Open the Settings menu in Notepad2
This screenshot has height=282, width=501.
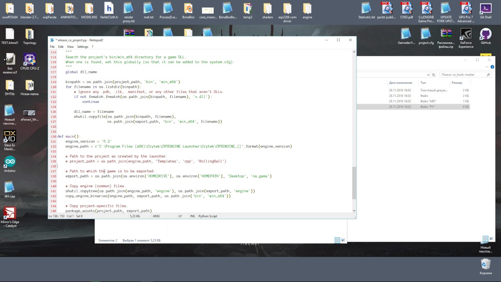(83, 47)
